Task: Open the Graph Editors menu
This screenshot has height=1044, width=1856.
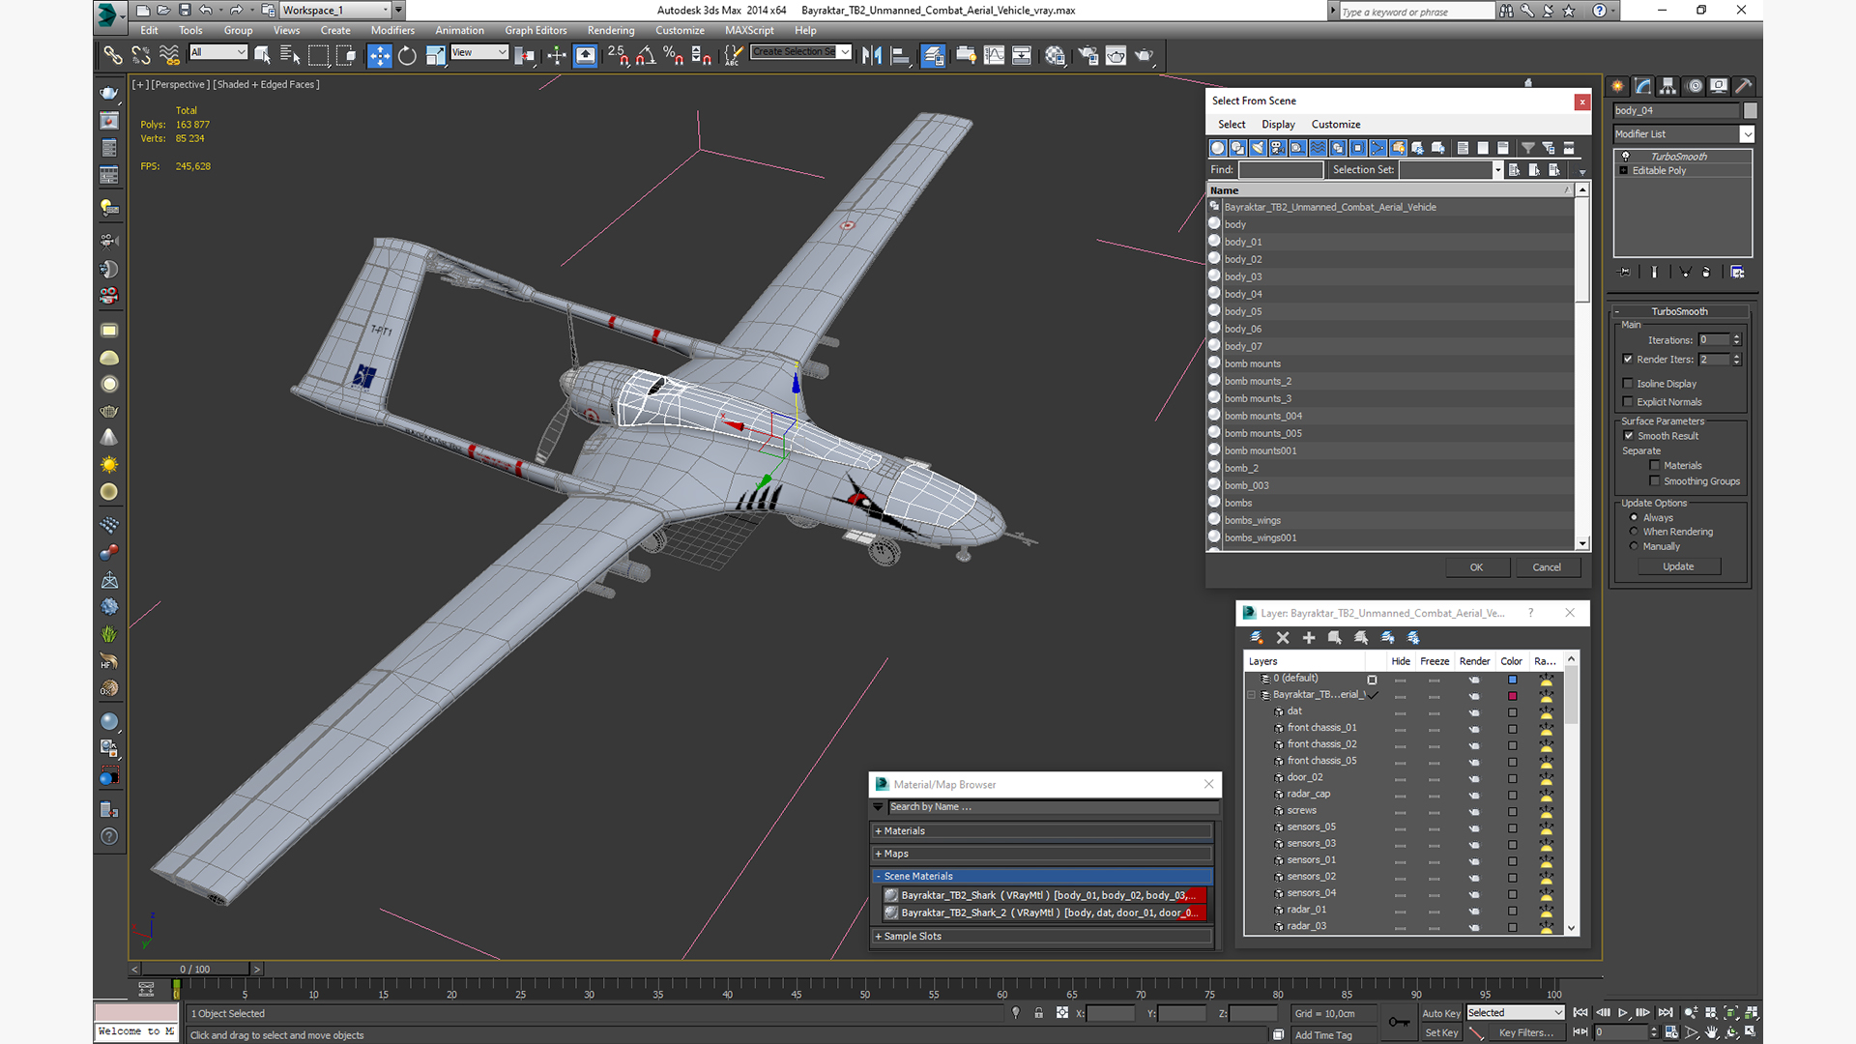Action: coord(536,31)
